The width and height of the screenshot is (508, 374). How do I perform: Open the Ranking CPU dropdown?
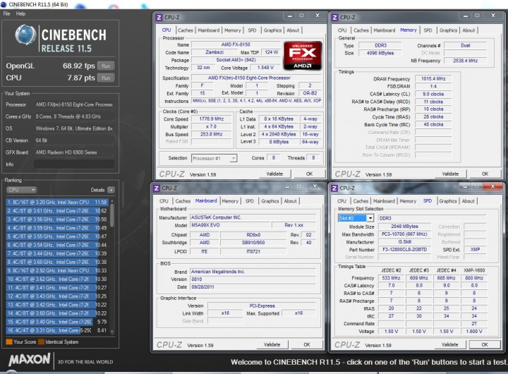tap(21, 190)
